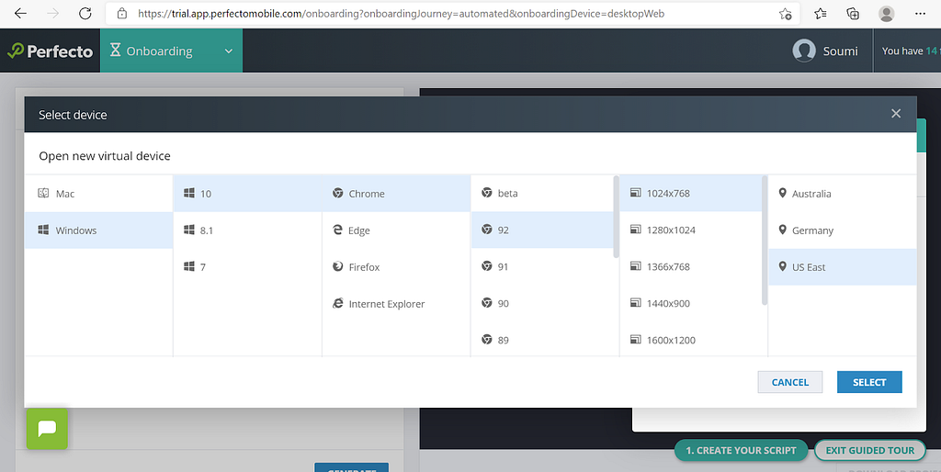Choose Windows version 10
The image size is (941, 472).
point(247,193)
